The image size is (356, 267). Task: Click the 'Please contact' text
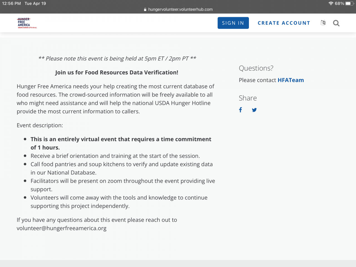pos(258,80)
